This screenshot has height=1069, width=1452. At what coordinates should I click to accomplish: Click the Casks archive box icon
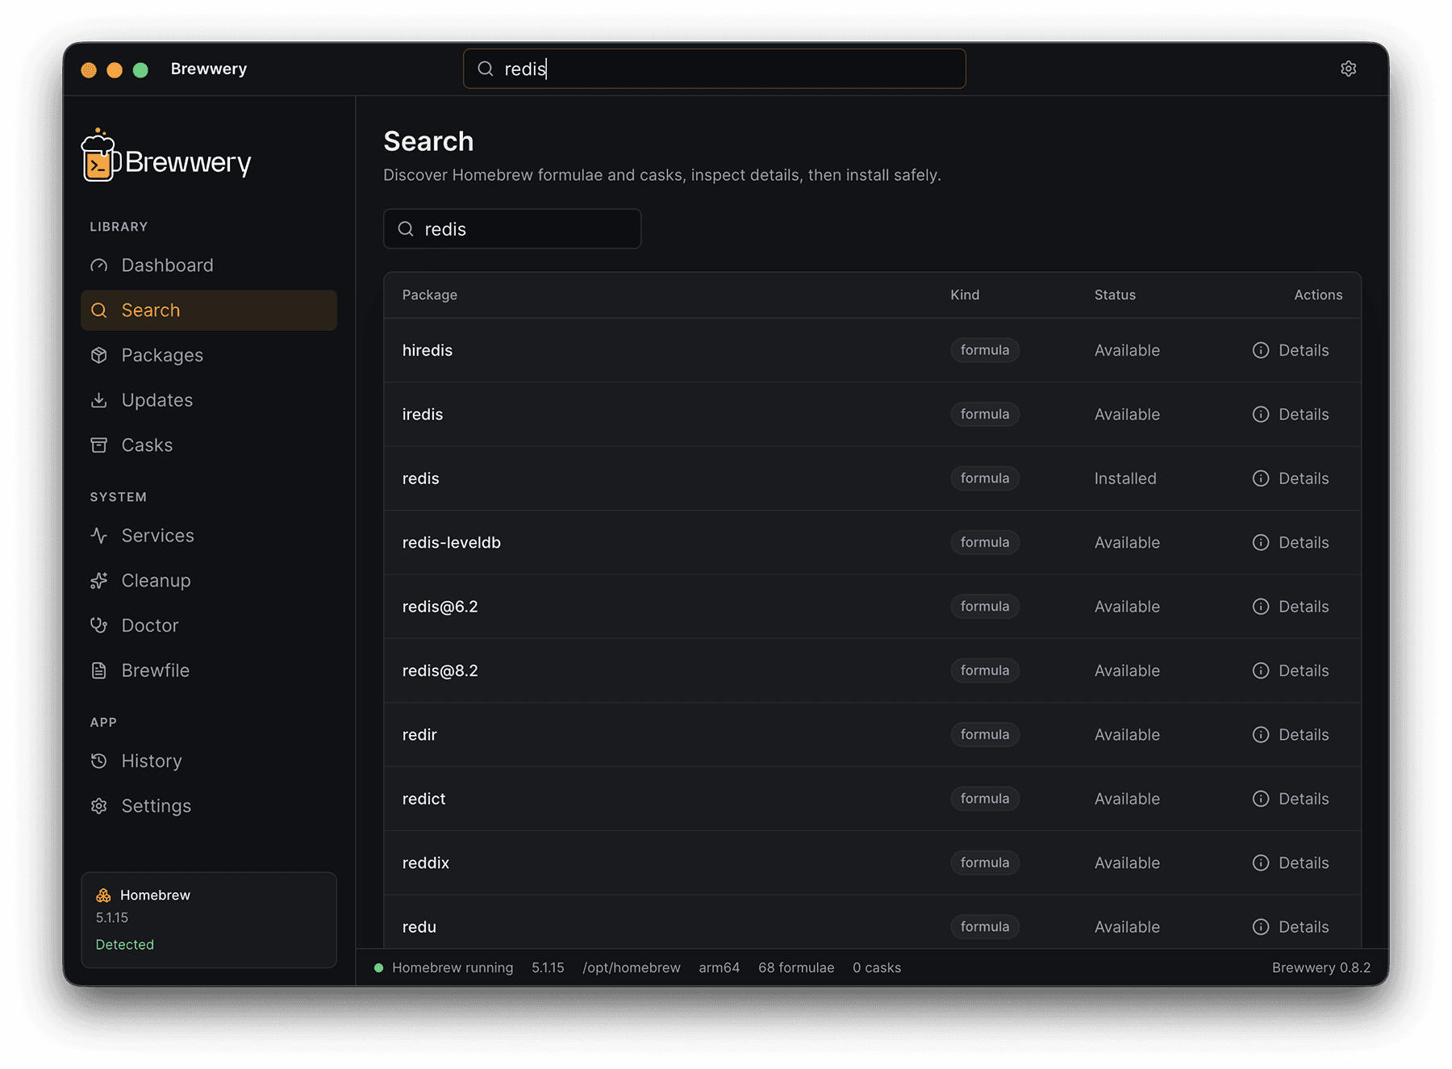point(99,445)
